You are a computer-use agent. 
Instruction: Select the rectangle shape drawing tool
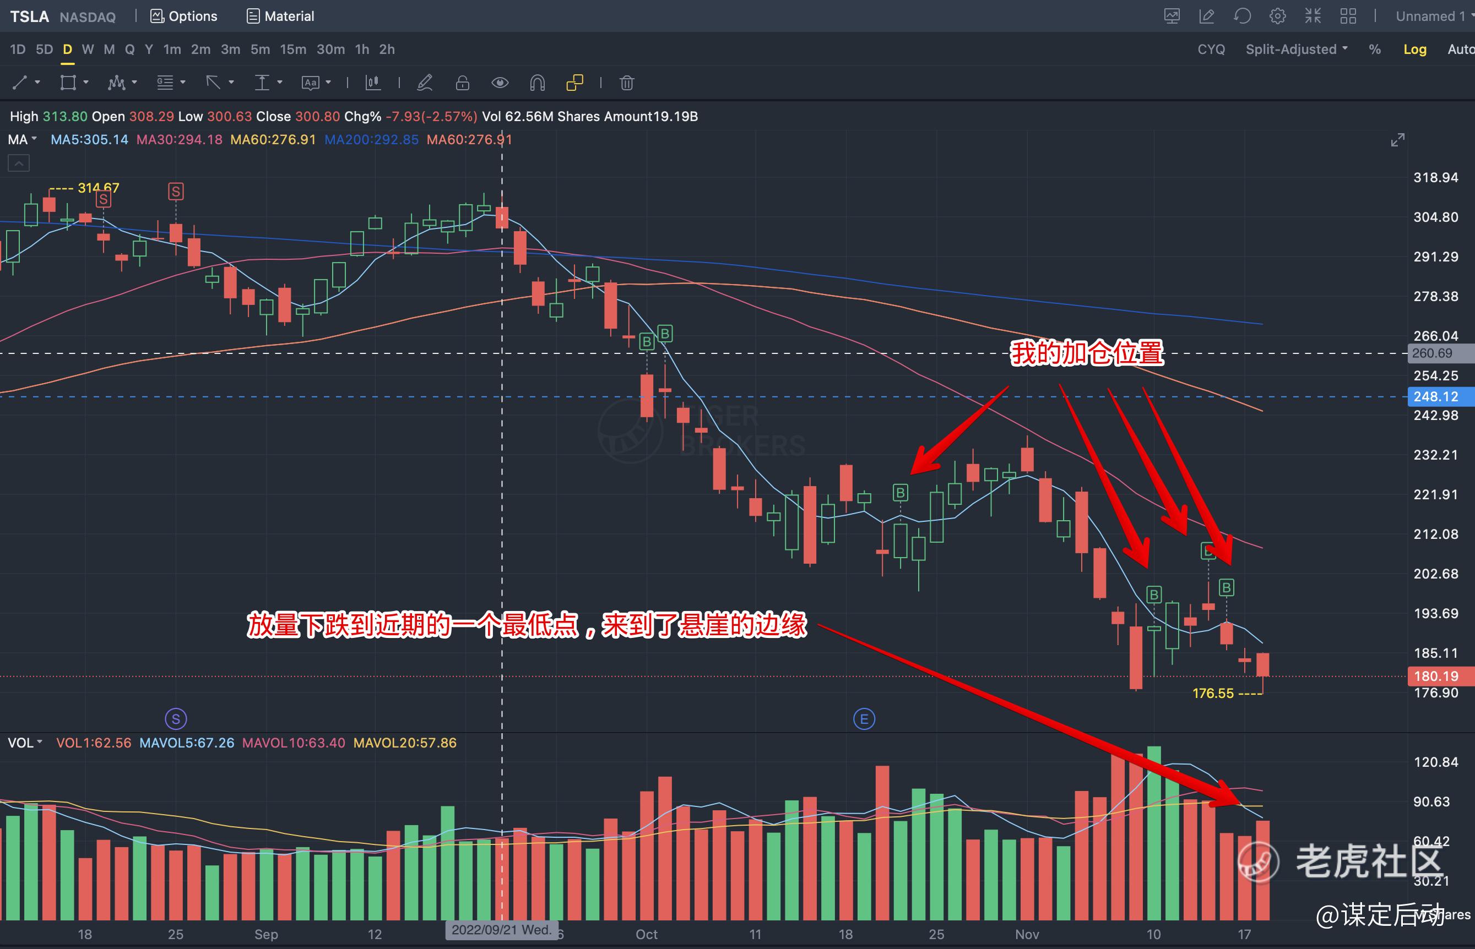[68, 82]
